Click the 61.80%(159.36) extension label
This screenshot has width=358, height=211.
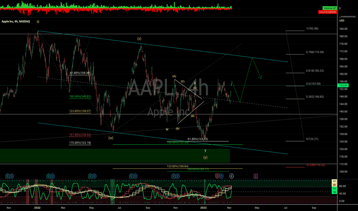click(80, 73)
